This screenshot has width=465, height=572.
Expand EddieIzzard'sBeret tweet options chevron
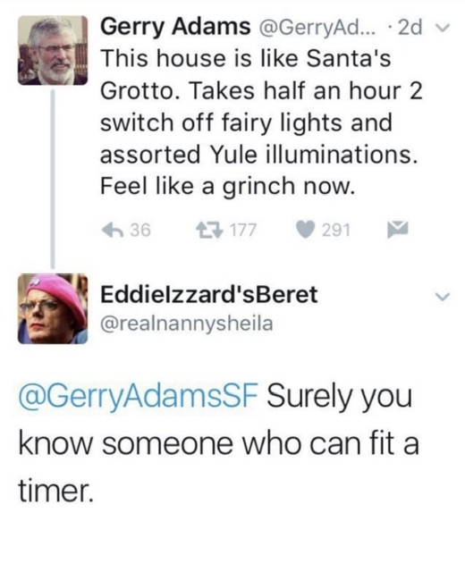pyautogui.click(x=444, y=296)
